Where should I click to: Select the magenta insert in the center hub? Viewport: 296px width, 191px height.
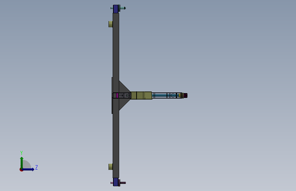pos(117,95)
